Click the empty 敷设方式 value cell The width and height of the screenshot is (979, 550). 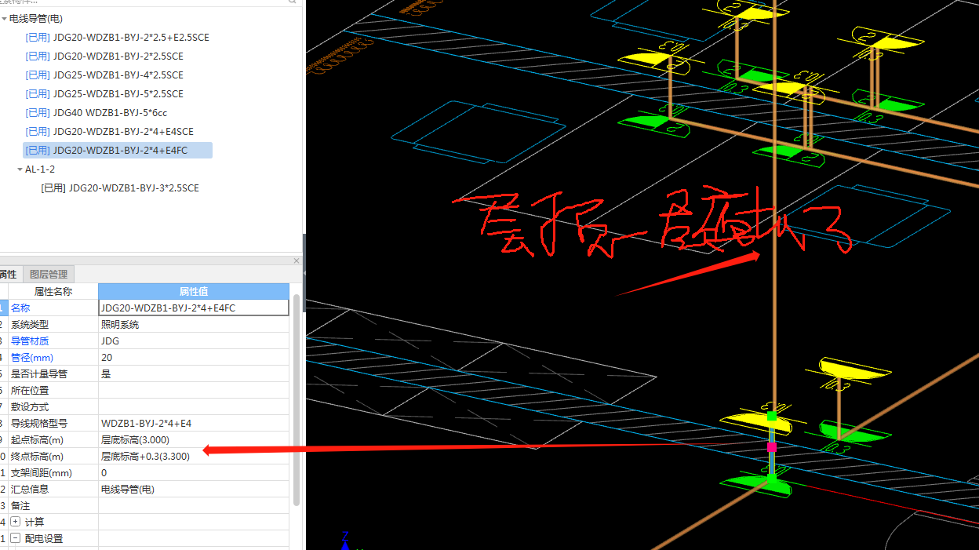194,406
